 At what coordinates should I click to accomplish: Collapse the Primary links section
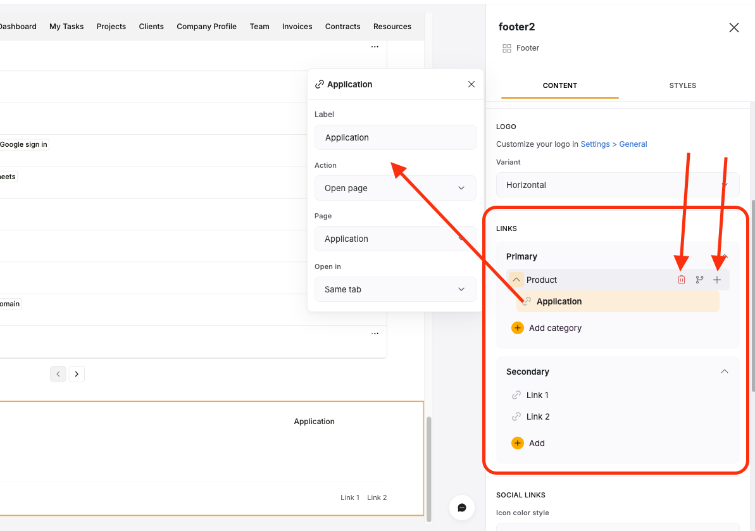[725, 256]
